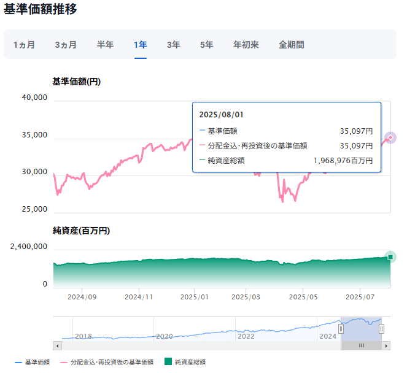Select the 年初来 period tab
Image resolution: width=407 pixels, height=373 pixels.
pos(246,45)
